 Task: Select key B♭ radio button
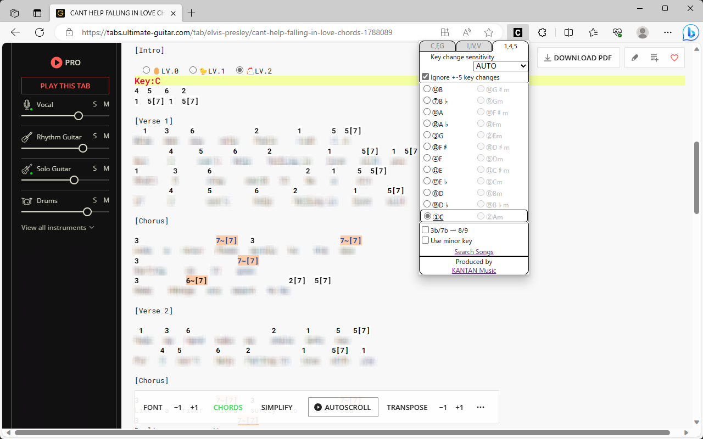pyautogui.click(x=427, y=100)
